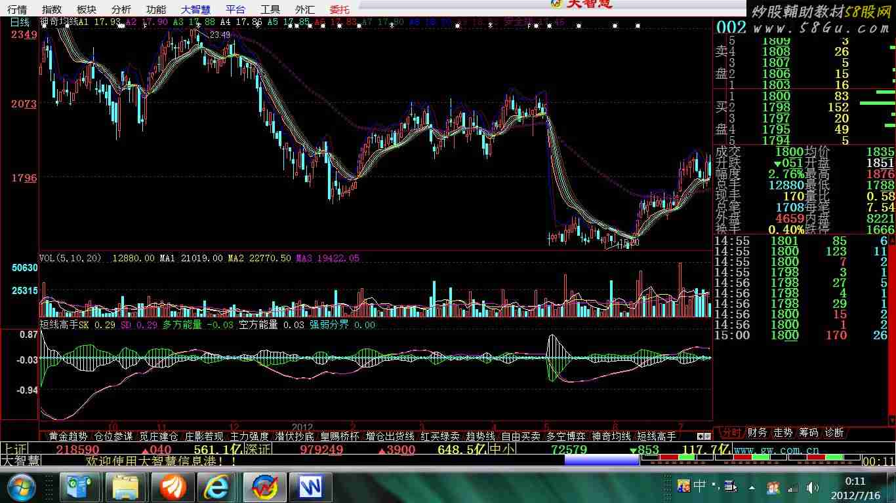Click the volume speaker tray icon

[x=813, y=487]
